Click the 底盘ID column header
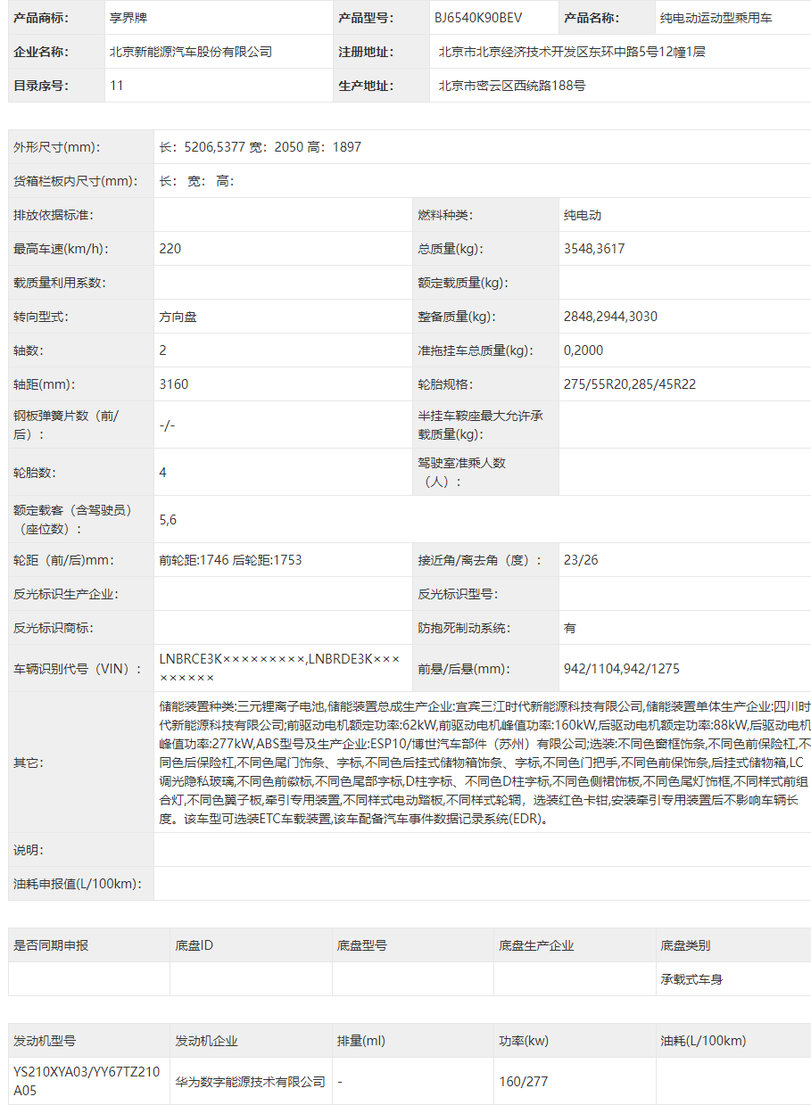Screen dimensions: 811x1105 [x=194, y=945]
